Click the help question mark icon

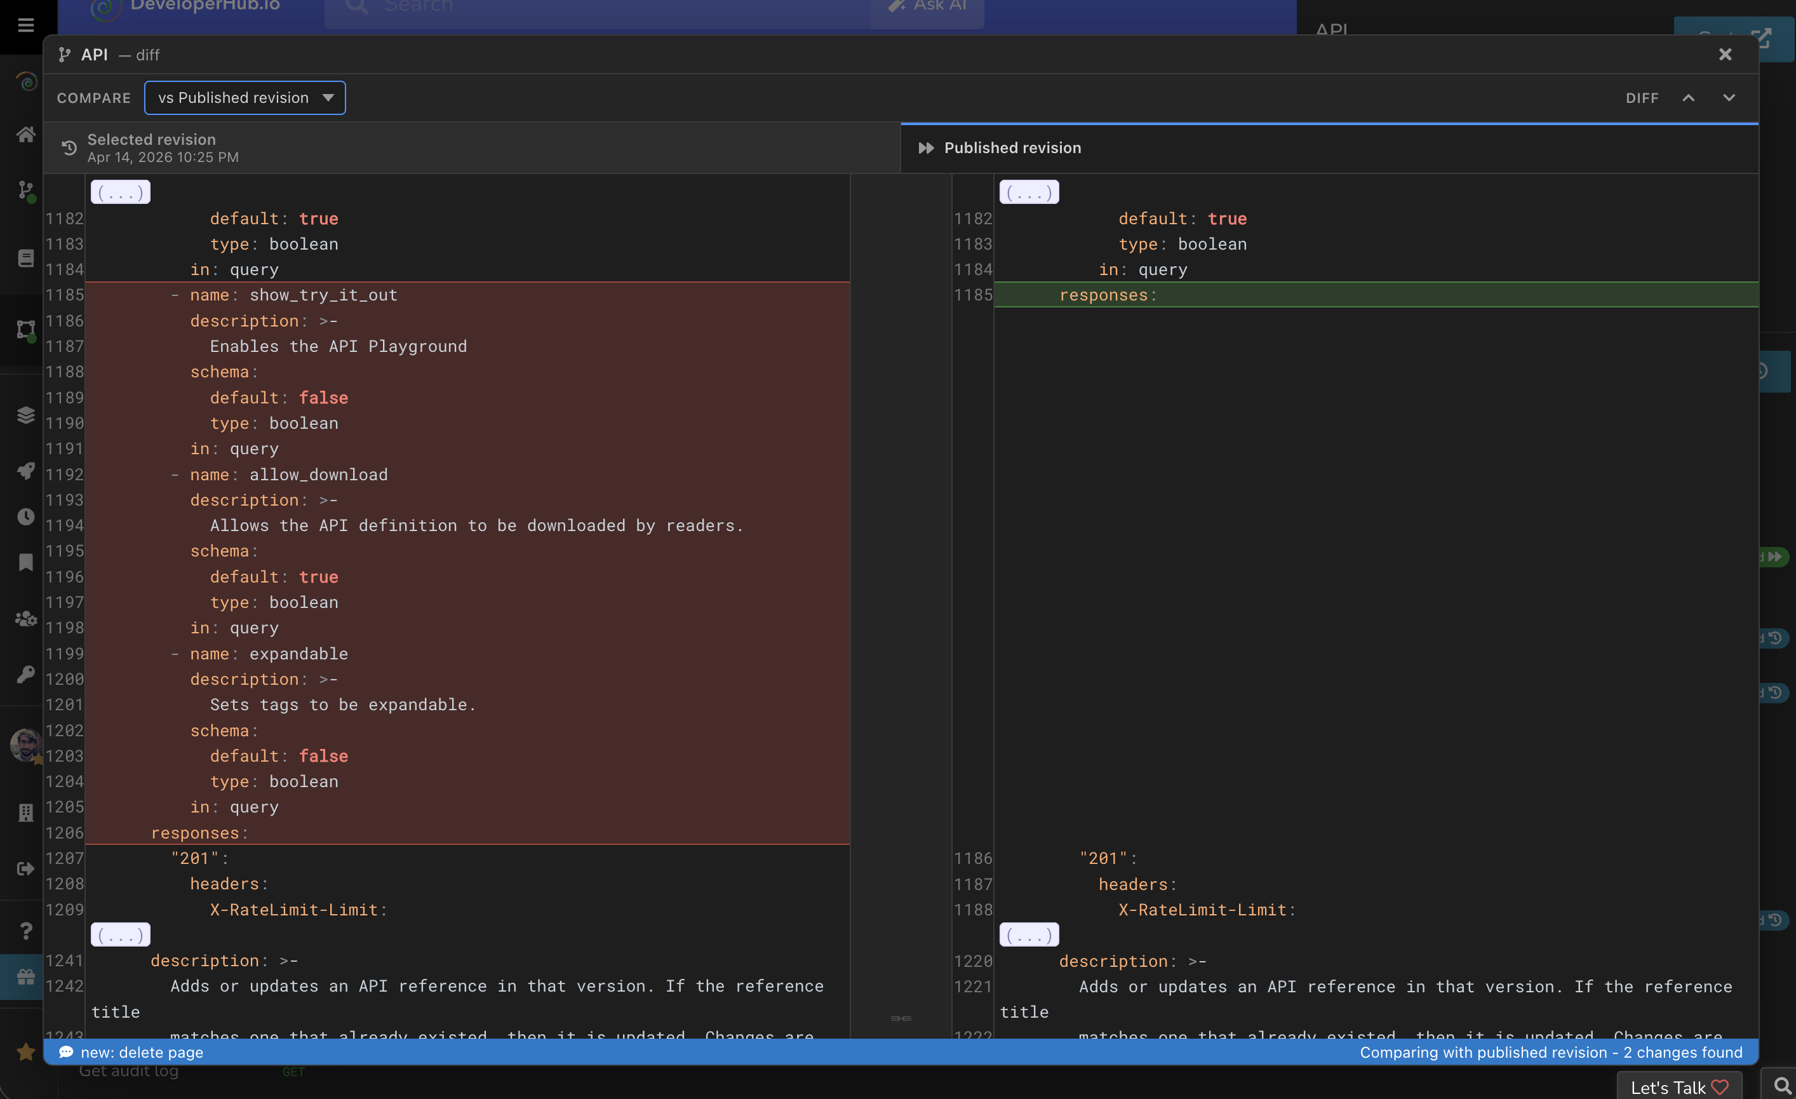point(26,931)
